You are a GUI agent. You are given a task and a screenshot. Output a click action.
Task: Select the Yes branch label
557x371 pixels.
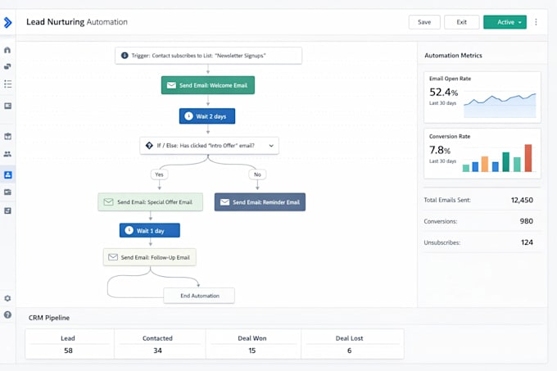[x=159, y=174]
